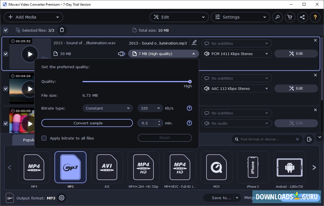Click Edit button for the AAC file
This screenshot has height=206, width=324.
pos(296,89)
